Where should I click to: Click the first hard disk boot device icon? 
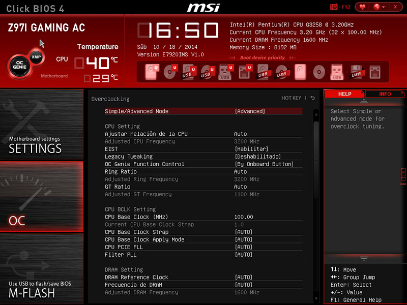point(152,72)
